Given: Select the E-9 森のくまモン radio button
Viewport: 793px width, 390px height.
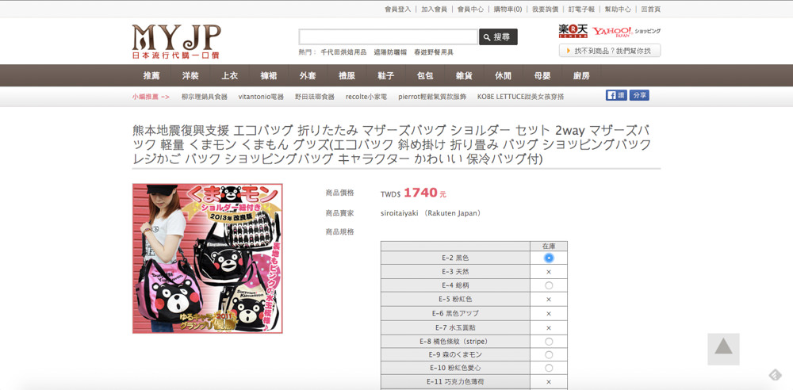Looking at the screenshot, I should pyautogui.click(x=549, y=354).
